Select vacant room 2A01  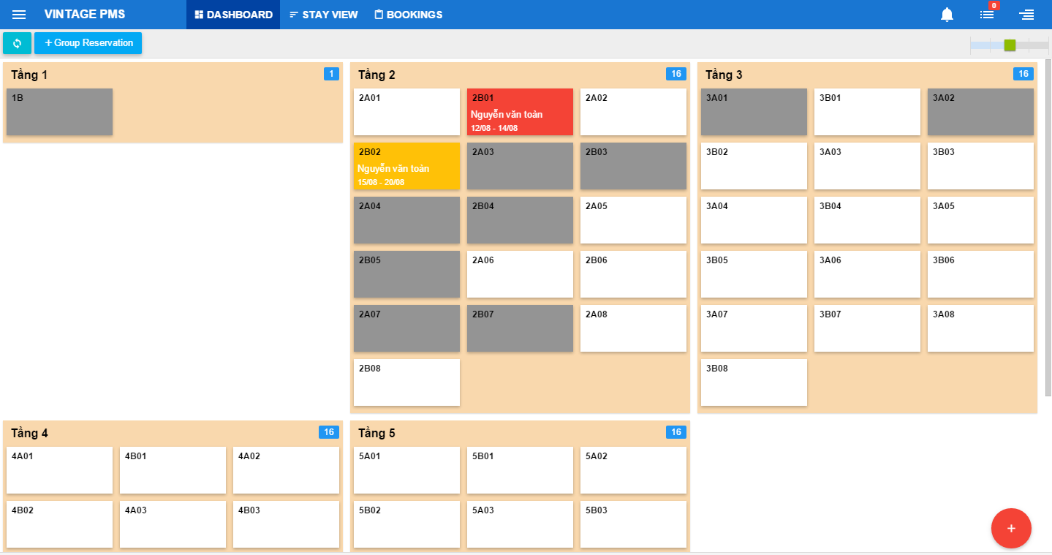click(406, 112)
